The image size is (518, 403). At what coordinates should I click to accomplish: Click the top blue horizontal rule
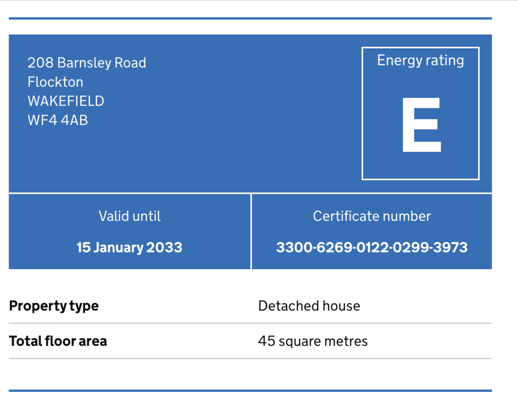click(250, 19)
